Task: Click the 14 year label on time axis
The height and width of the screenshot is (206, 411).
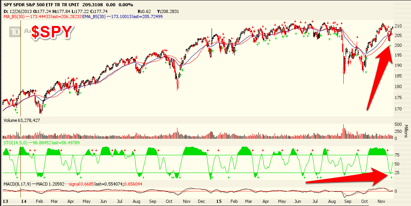Action: pos(24,201)
